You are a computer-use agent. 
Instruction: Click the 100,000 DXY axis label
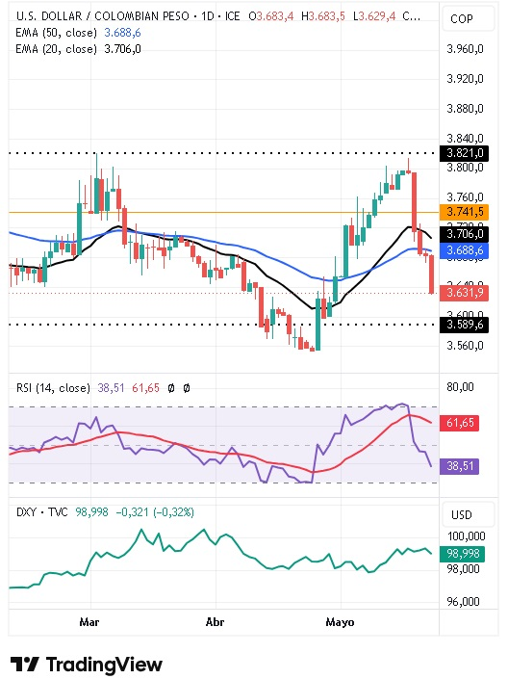[x=467, y=536]
